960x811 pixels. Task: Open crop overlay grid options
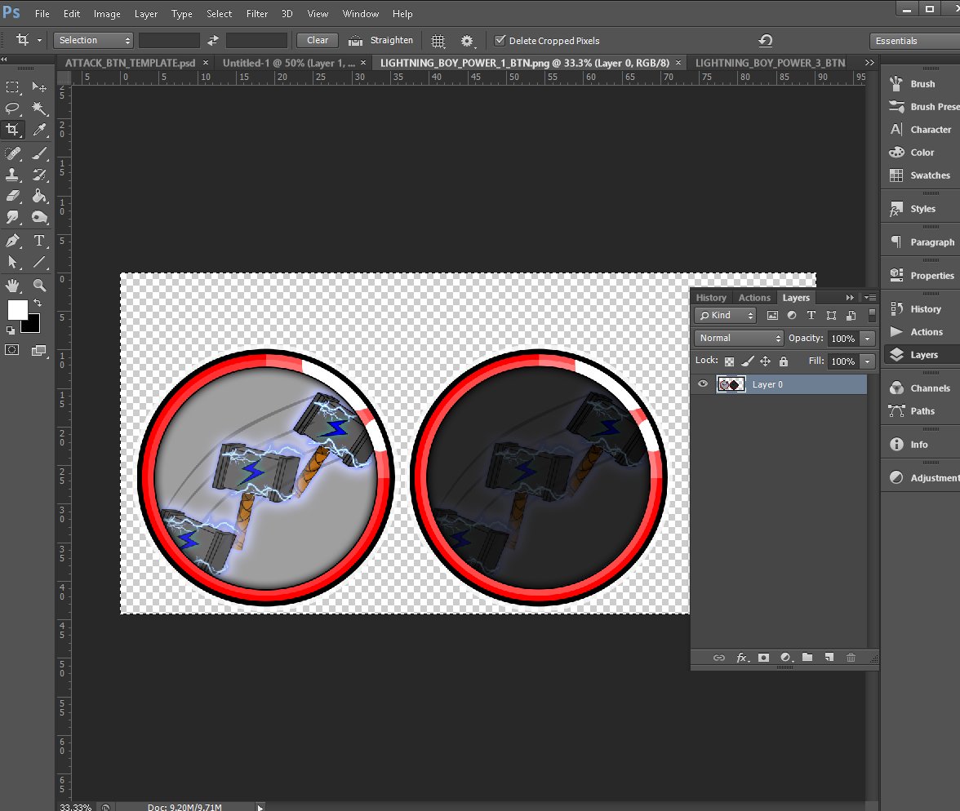pos(438,41)
